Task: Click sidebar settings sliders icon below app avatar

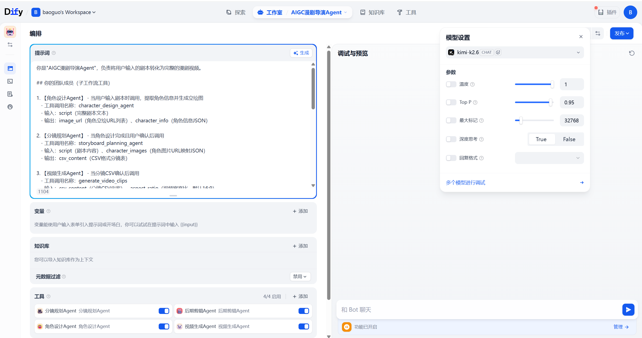Action: (10, 45)
